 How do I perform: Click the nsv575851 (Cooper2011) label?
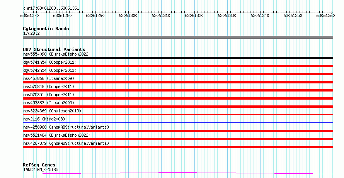[49, 95]
